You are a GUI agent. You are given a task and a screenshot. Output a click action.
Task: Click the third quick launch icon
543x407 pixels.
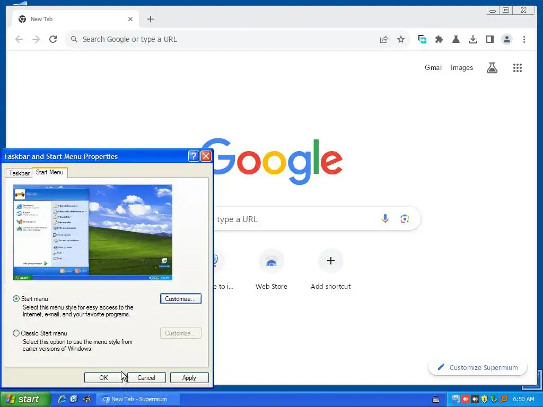pyautogui.click(x=86, y=399)
